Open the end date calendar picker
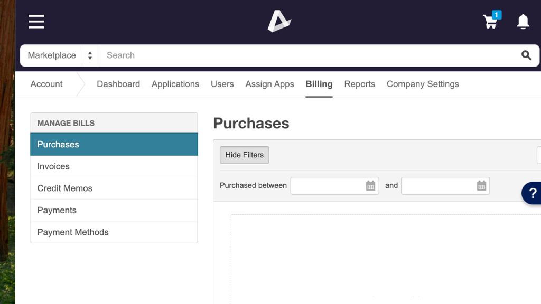 482,186
